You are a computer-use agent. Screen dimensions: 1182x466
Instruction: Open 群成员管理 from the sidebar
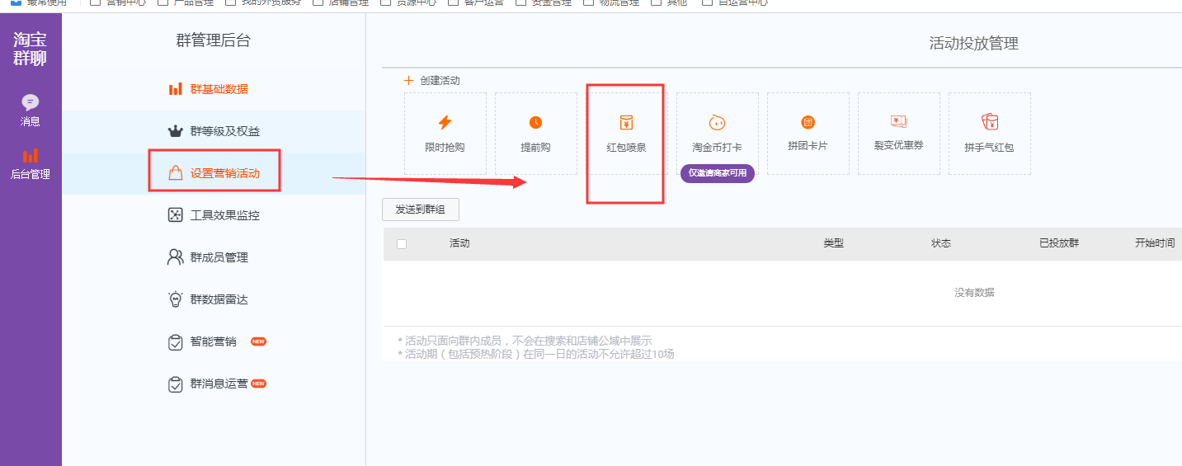click(x=219, y=257)
